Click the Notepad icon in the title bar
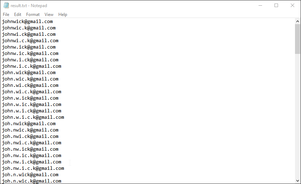 pyautogui.click(x=6, y=5)
